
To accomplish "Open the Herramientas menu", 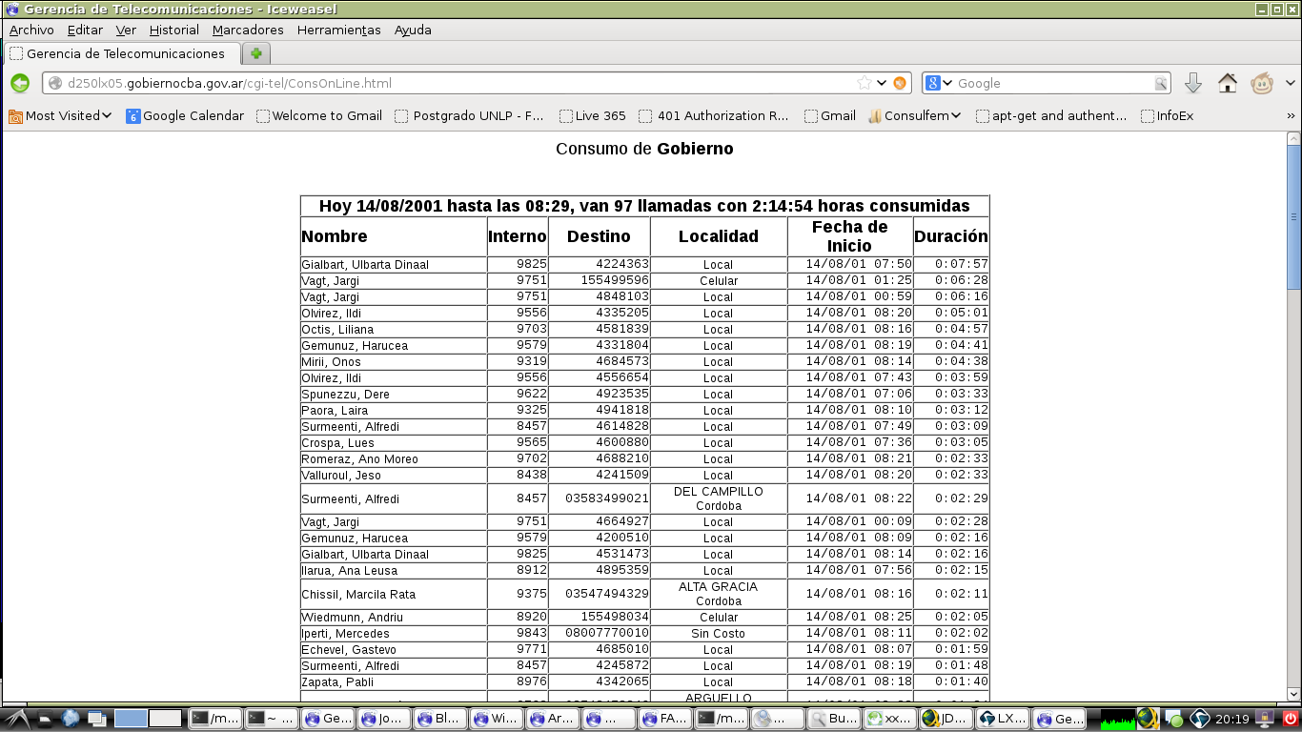I will click(x=339, y=30).
